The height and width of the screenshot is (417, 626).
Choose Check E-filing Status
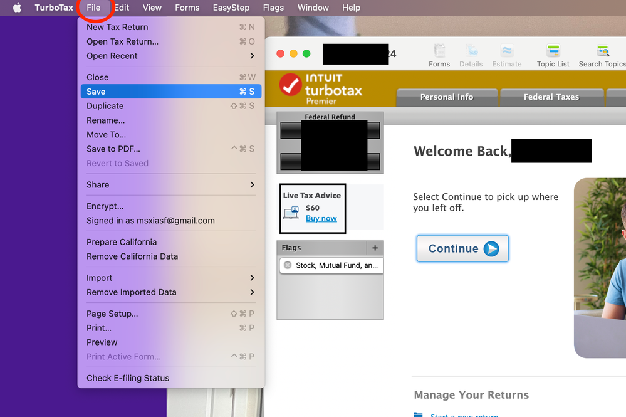[x=171, y=378]
